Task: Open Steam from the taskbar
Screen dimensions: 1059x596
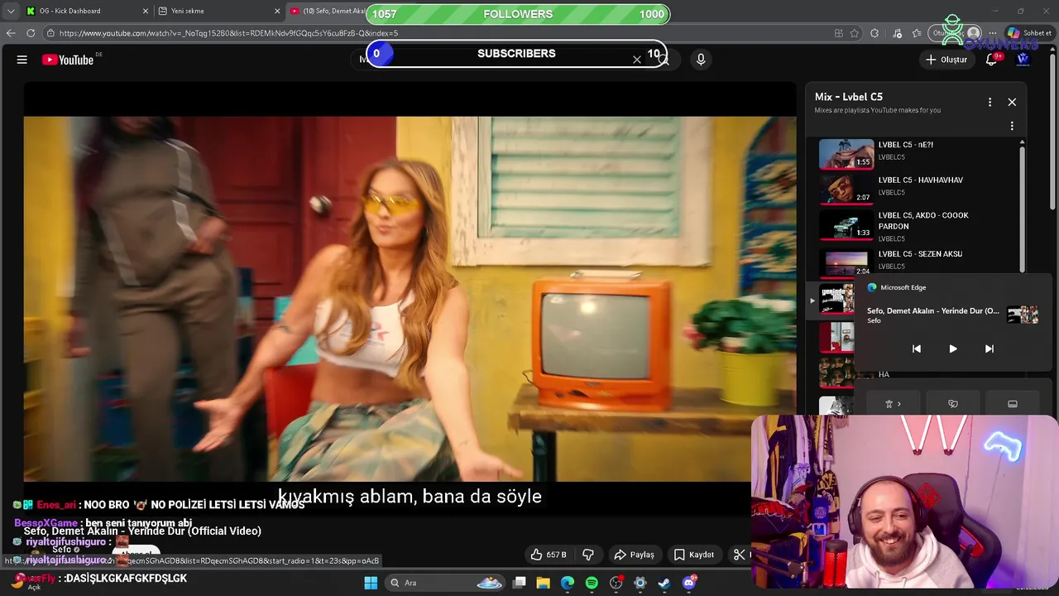Action: point(664,583)
